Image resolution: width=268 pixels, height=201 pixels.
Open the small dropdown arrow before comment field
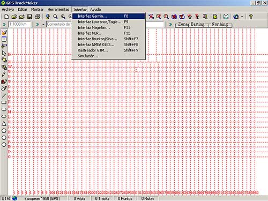(x=43, y=24)
